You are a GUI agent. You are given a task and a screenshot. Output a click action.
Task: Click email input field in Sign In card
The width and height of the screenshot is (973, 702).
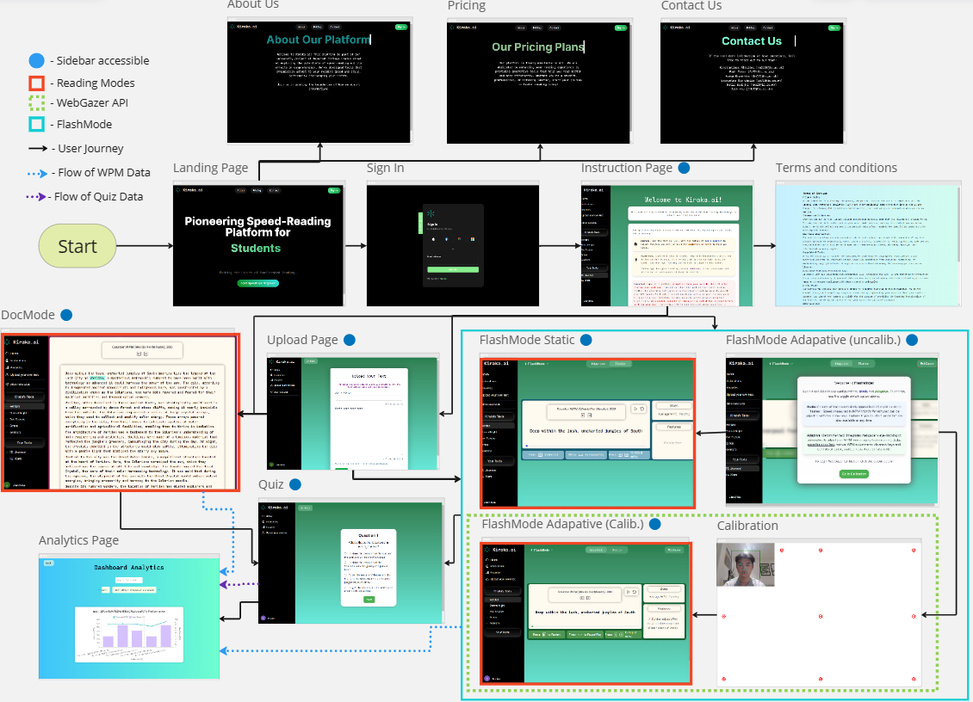point(453,262)
